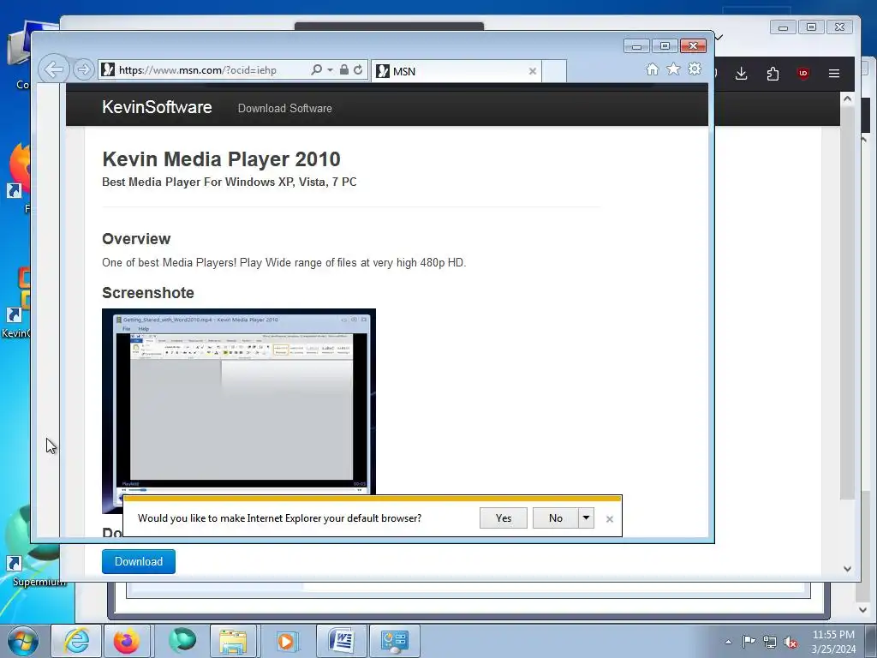Open Firefox downloads arrow icon
Viewport: 877px width, 658px height.
[x=742, y=74]
